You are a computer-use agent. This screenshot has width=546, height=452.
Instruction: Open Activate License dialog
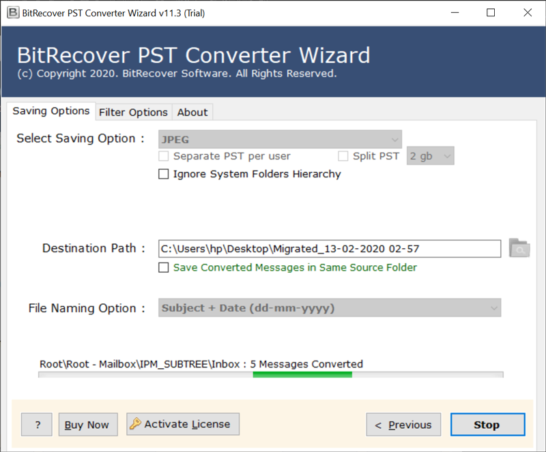[183, 424]
